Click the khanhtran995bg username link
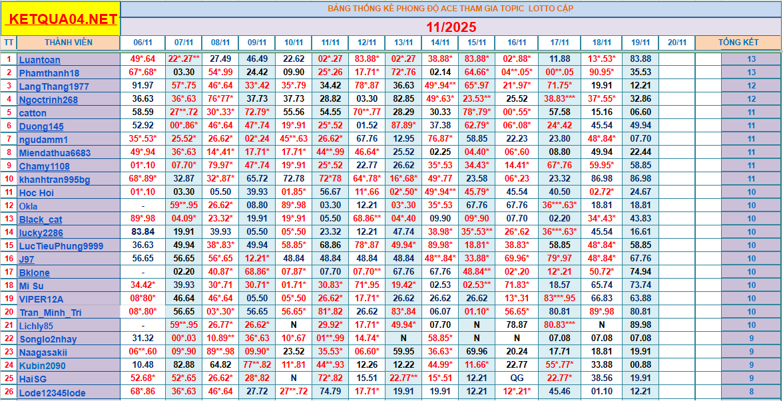This screenshot has height=401, width=783. (x=55, y=180)
